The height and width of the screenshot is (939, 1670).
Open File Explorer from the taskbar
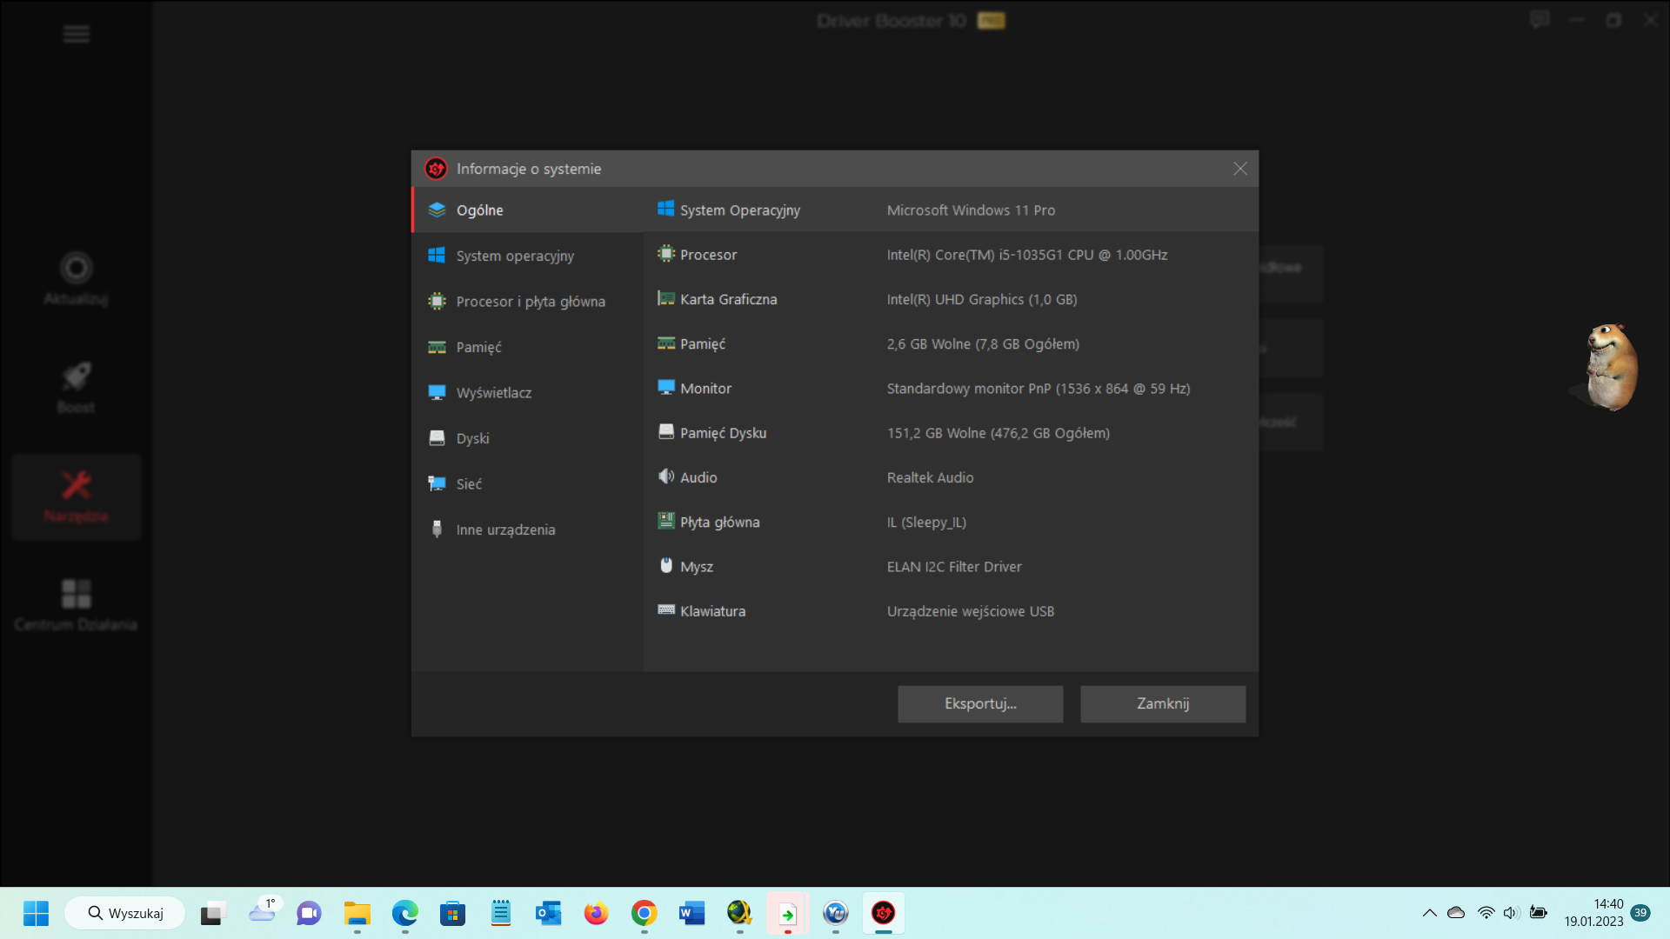pyautogui.click(x=357, y=913)
